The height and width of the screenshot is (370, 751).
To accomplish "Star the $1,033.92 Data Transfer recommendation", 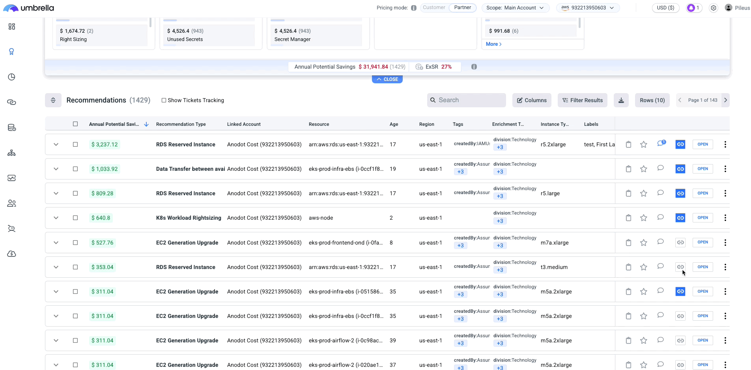I will pos(644,169).
